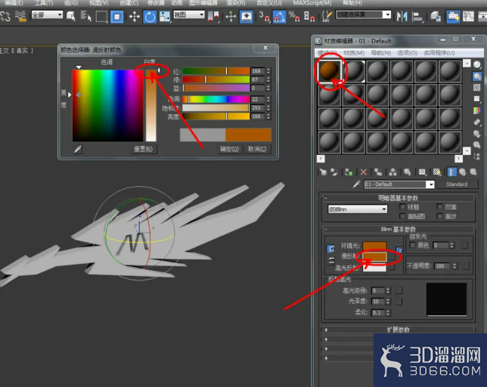Toggle checkered Background icon in material editor
487x387 pixels.
pyautogui.click(x=476, y=88)
